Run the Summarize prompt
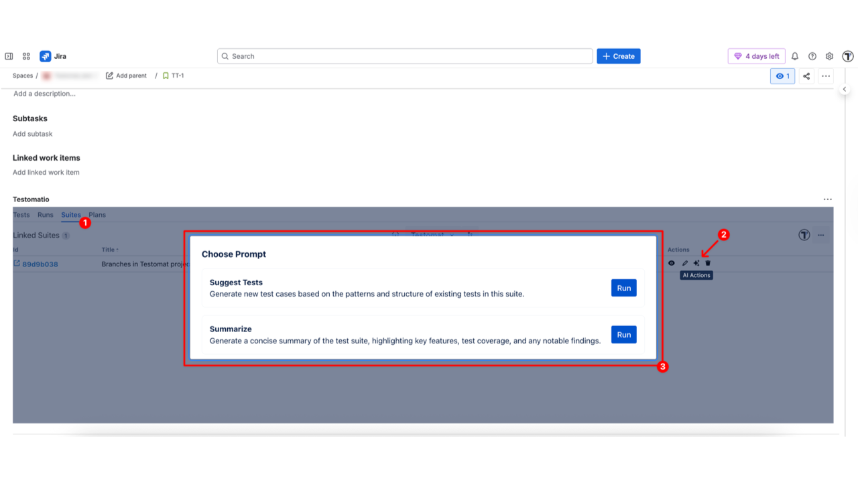Image resolution: width=858 pixels, height=482 pixels. (623, 335)
